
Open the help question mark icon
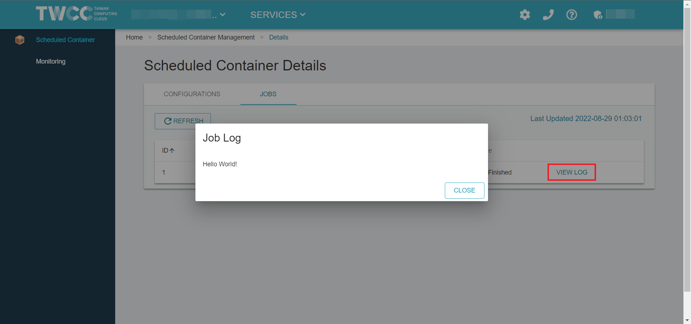point(572,15)
